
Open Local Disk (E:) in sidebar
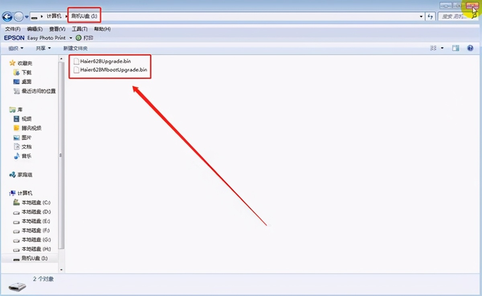click(32, 221)
